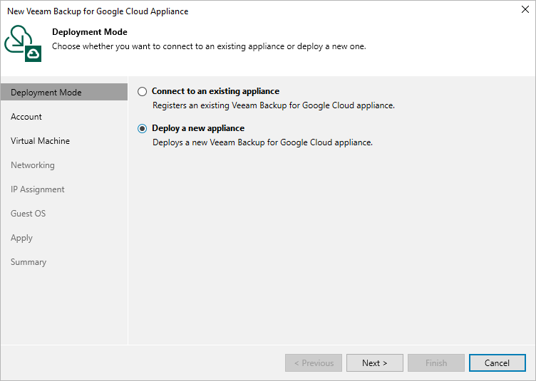Open the IP Assignment step
The width and height of the screenshot is (536, 381).
tap(37, 189)
